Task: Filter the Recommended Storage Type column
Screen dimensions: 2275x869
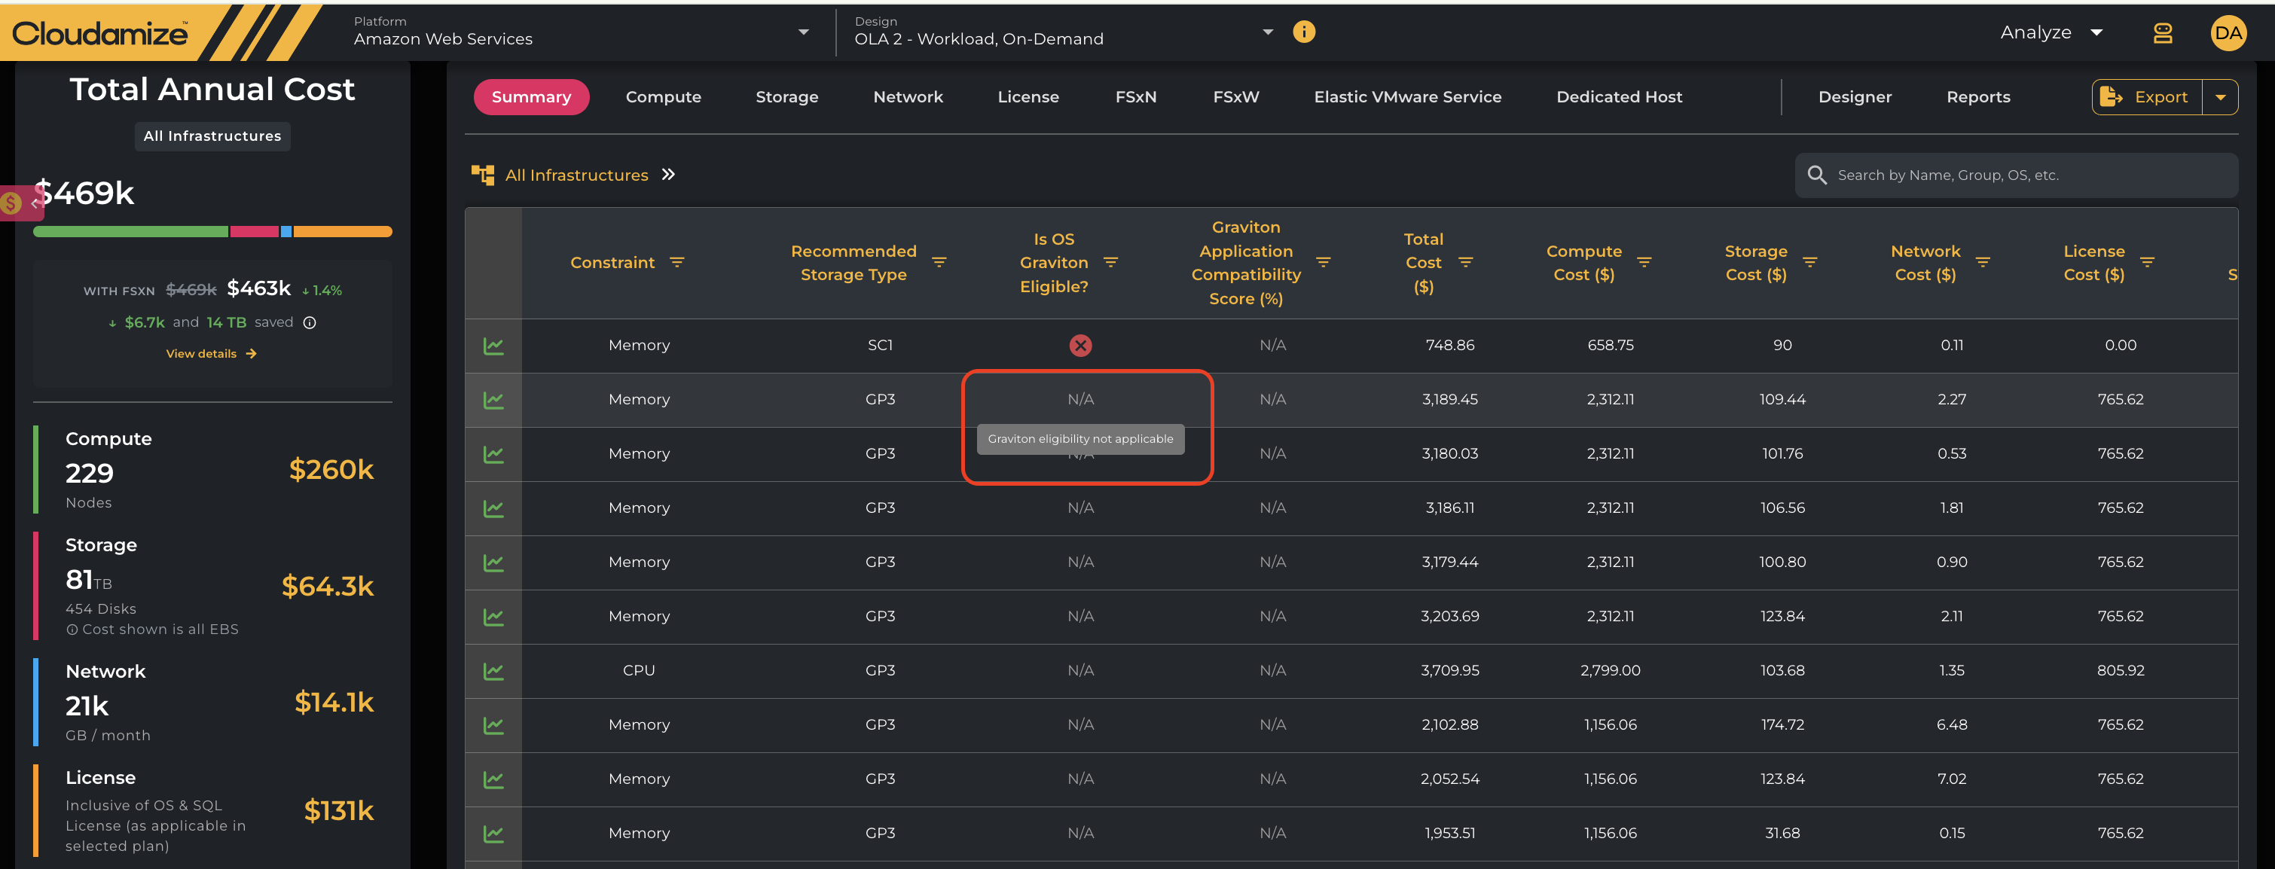Action: 939,262
